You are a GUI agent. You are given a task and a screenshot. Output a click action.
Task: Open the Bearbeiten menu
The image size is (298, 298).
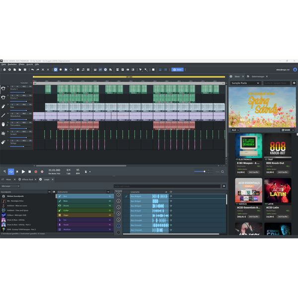coord(12,65)
